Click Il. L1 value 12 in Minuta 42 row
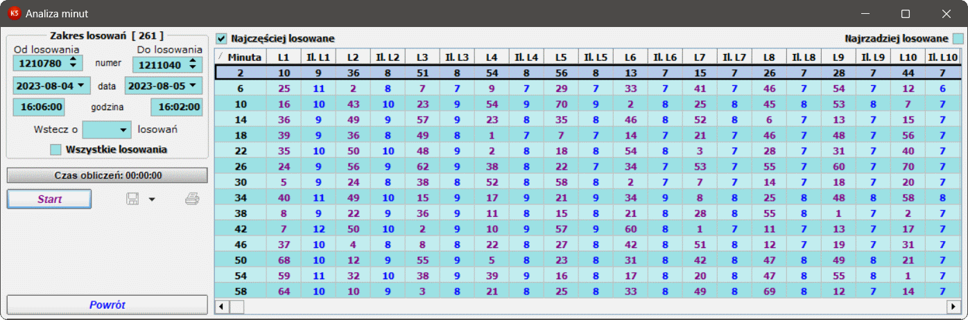This screenshot has width=968, height=320. (x=318, y=229)
